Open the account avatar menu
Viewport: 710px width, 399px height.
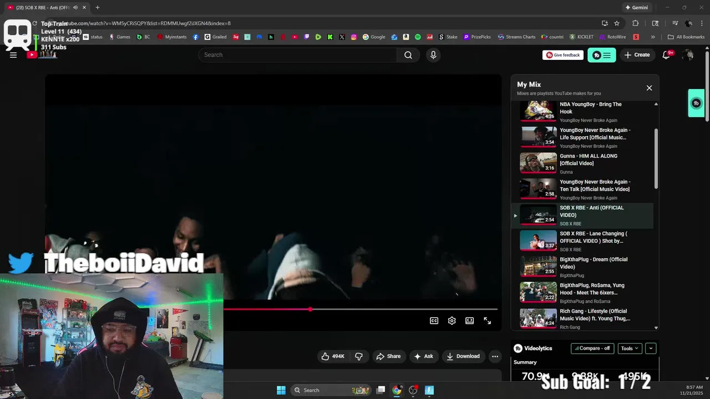tap(688, 55)
